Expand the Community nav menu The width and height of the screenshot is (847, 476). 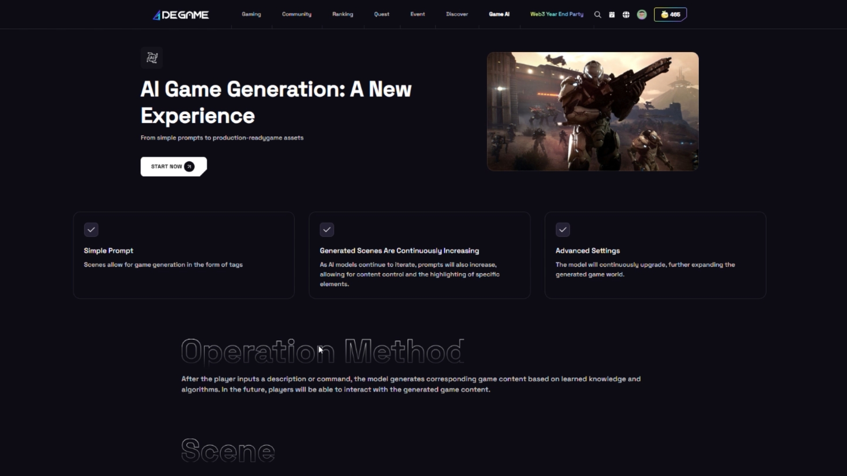click(296, 15)
